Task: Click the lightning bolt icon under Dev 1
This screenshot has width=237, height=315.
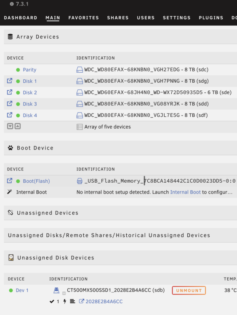Action: 65,301
